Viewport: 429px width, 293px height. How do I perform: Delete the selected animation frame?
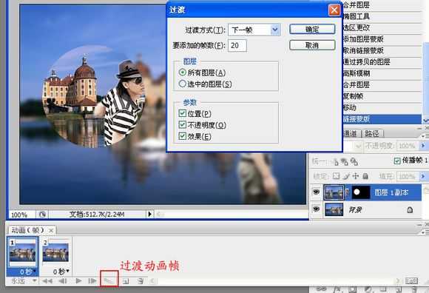coord(141,281)
